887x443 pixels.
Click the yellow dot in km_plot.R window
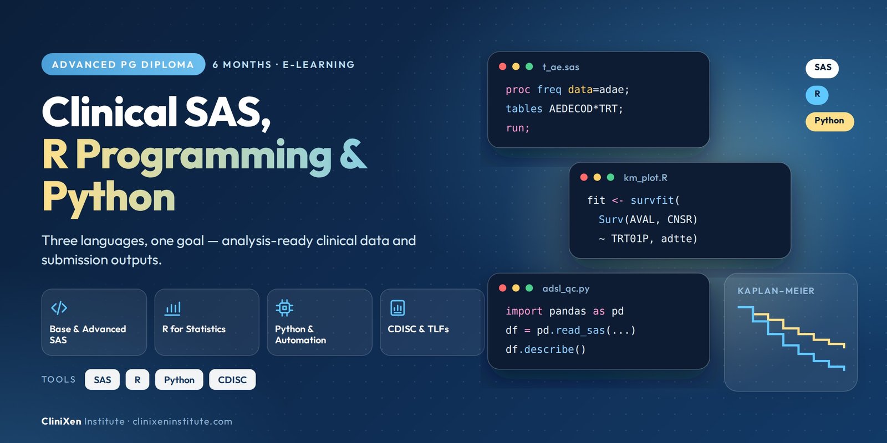point(597,177)
